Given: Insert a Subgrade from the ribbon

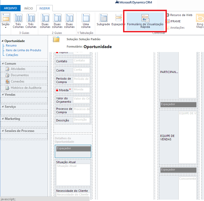Looking at the screenshot, I should (103, 20).
